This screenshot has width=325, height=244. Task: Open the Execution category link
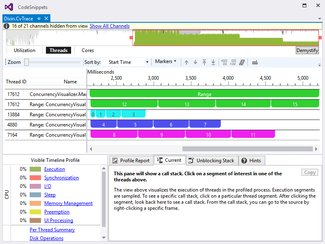pyautogui.click(x=54, y=169)
